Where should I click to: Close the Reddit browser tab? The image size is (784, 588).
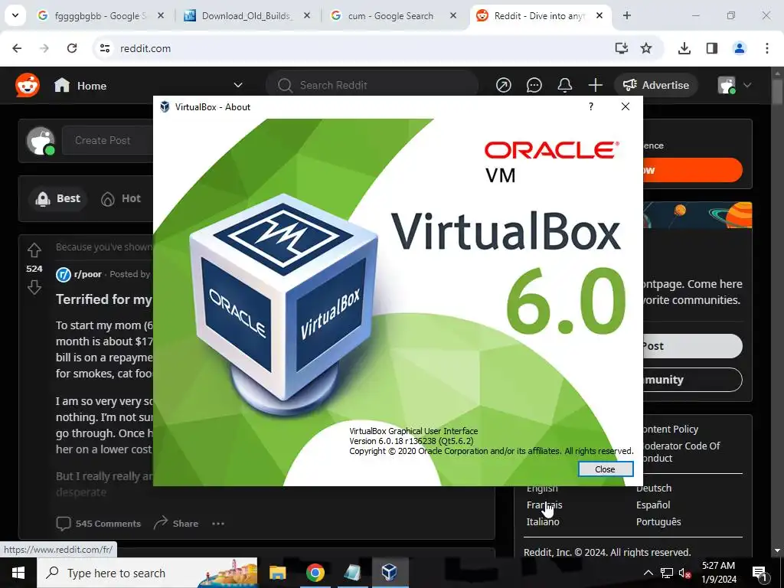click(599, 16)
